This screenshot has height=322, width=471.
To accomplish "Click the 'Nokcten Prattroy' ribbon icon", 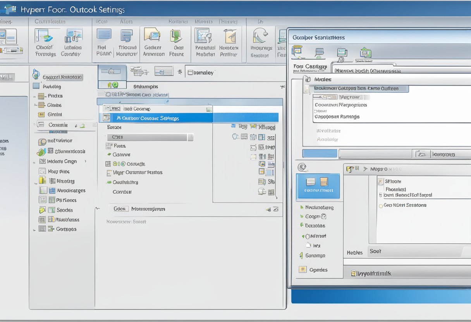I will 230,36.
